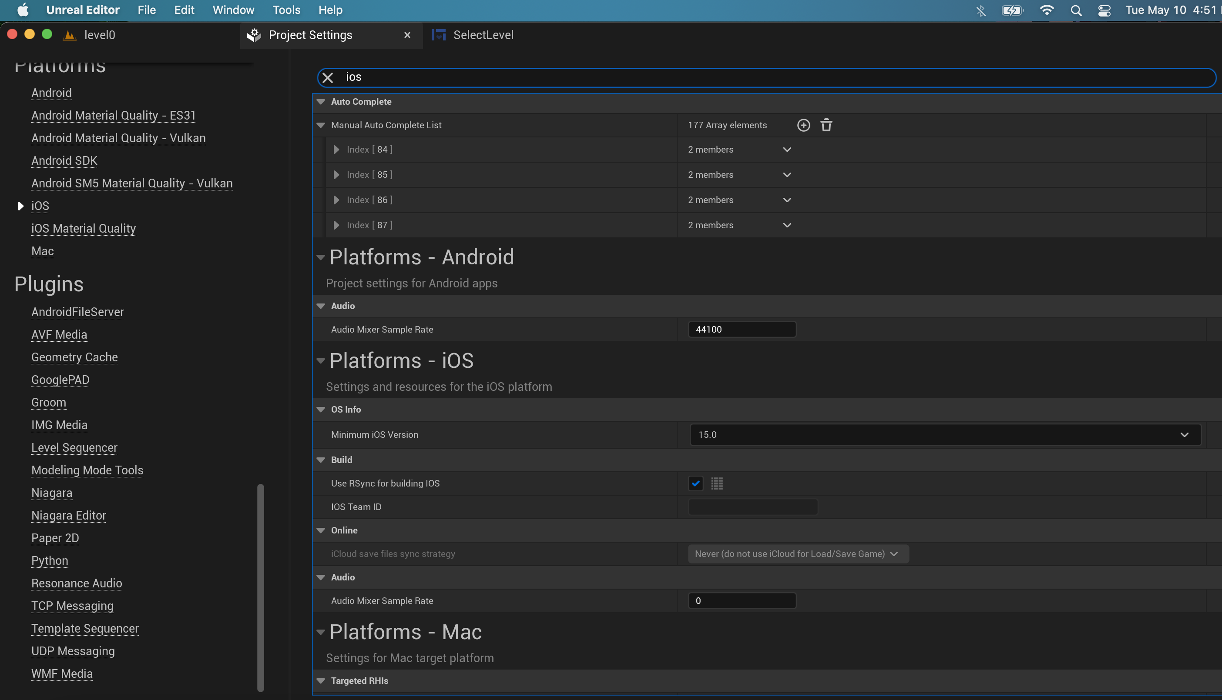Click the Project Settings tab icon
Screen dimensions: 1222x700
pyautogui.click(x=253, y=34)
